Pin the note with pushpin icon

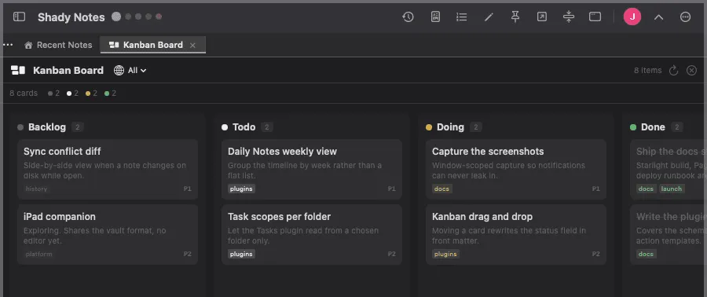pos(515,17)
